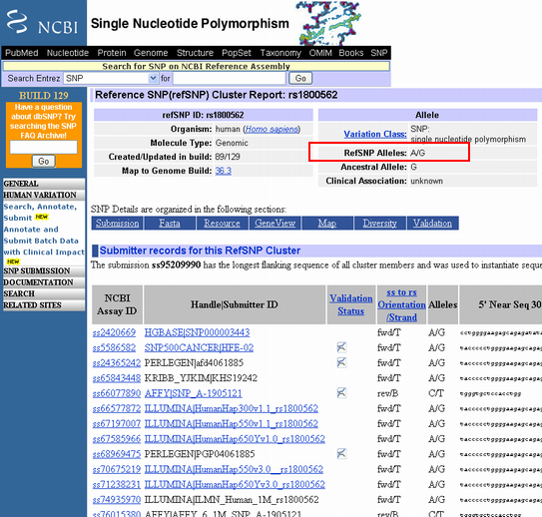The width and height of the screenshot is (542, 517).
Task: Click validation icon in ss24365242 row
Action: (x=341, y=362)
